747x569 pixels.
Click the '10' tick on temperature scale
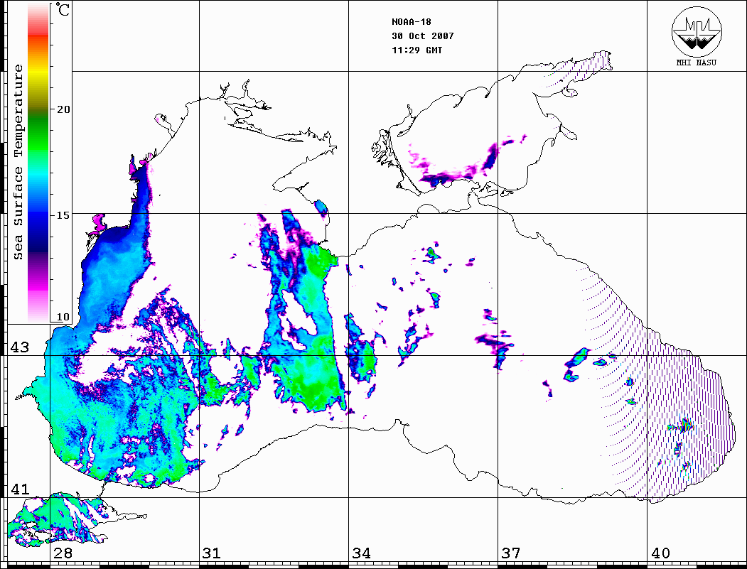coord(63,317)
